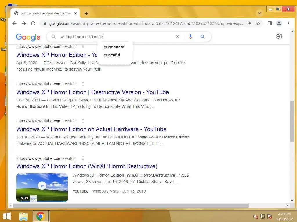Click the horizontal scrollbar thumb
297x222 pixels.
click(131, 206)
